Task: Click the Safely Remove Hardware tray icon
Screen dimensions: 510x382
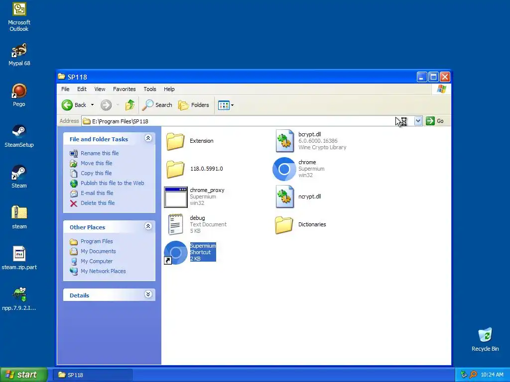Action: click(464, 375)
